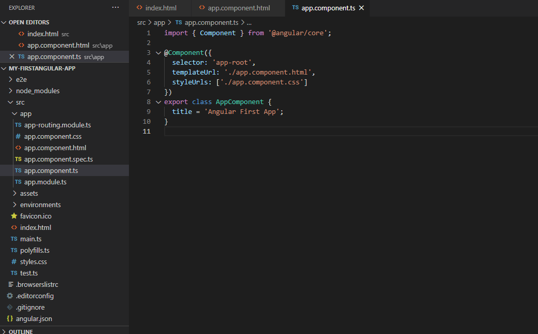
Task: Click the TS icon in the breadcrumb bar
Action: [x=178, y=22]
